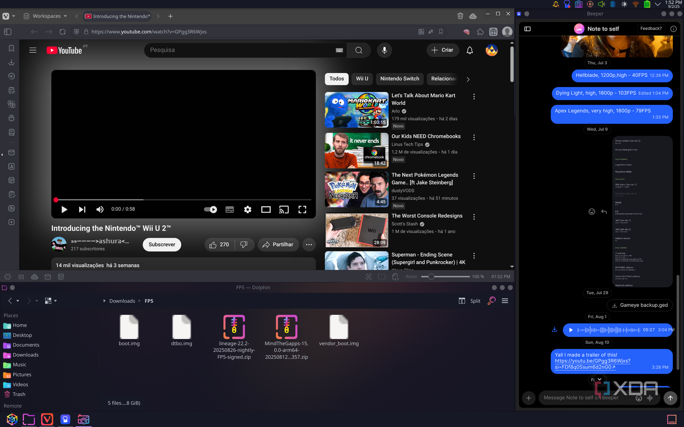684x427 pixels.
Task: Open the Downloads panel in Vivaldi's sidebar
Action: (11, 62)
